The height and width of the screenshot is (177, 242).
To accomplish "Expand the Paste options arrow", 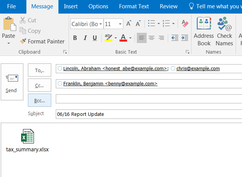I will pyautogui.click(x=9, y=43).
